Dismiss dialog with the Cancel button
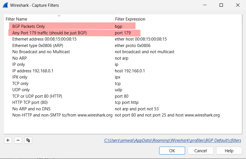 (x=201, y=151)
